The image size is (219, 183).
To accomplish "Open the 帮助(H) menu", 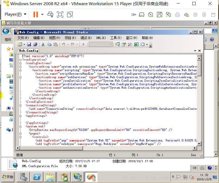I will pyautogui.click(x=147, y=38).
